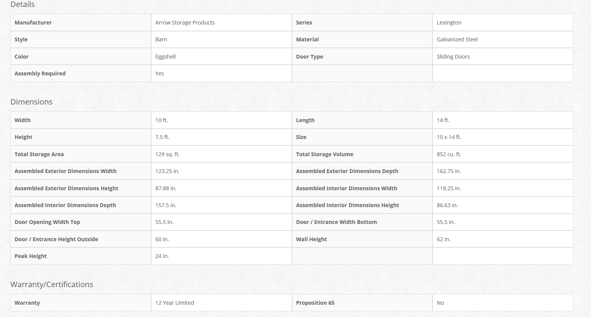This screenshot has width=591, height=317.
Task: Click the Barn value cell
Action: [x=222, y=39]
